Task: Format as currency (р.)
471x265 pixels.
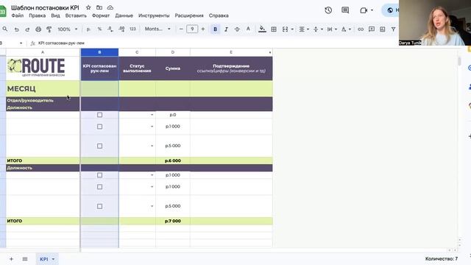Action: [88, 29]
